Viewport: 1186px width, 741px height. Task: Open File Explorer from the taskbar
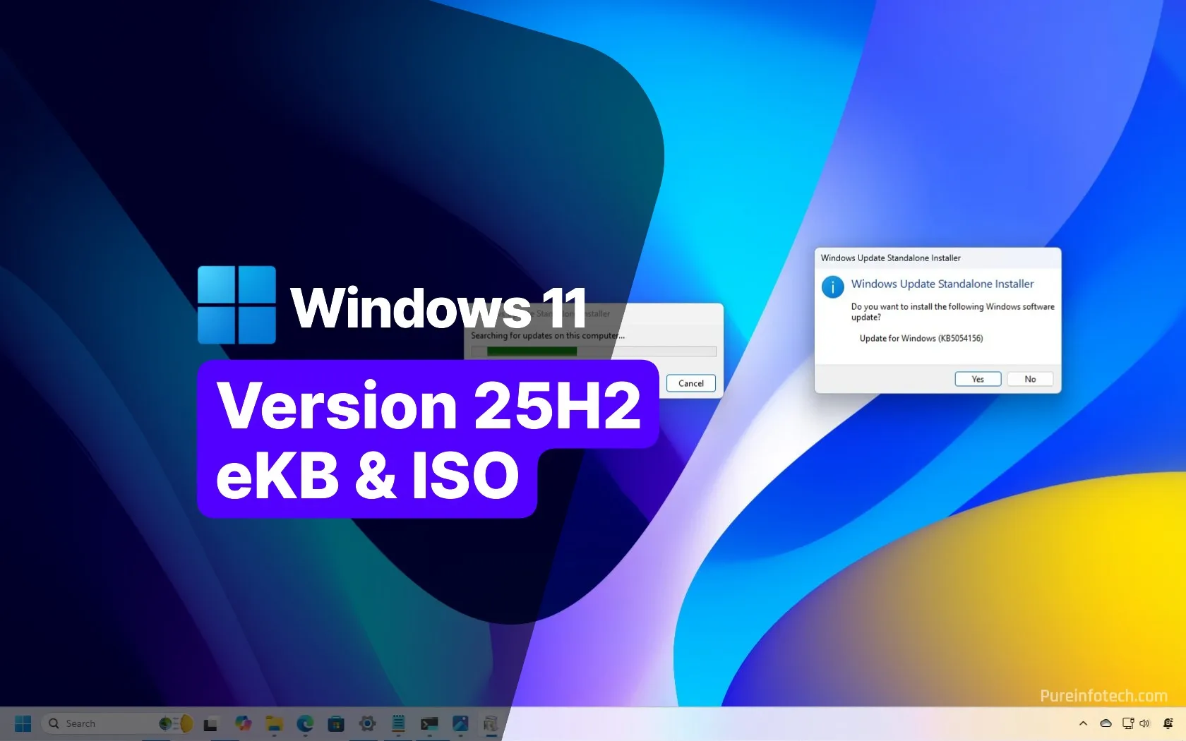(x=274, y=723)
